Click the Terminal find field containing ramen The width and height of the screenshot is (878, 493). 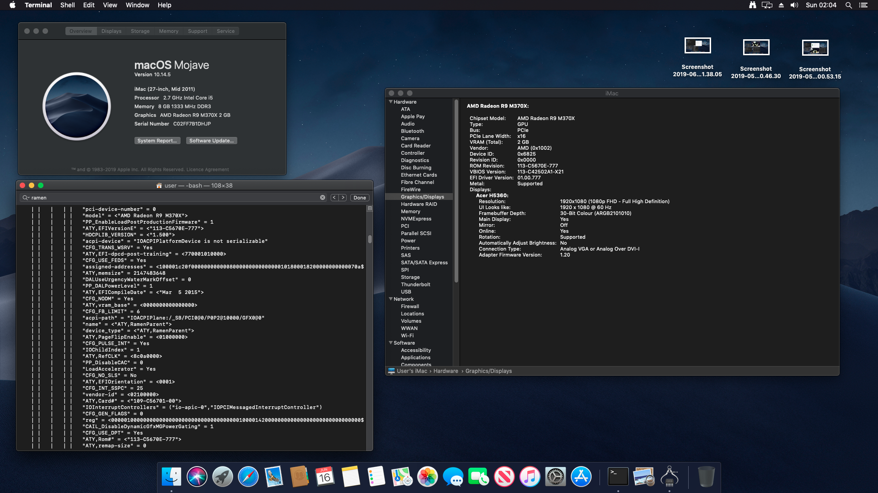[x=174, y=198]
